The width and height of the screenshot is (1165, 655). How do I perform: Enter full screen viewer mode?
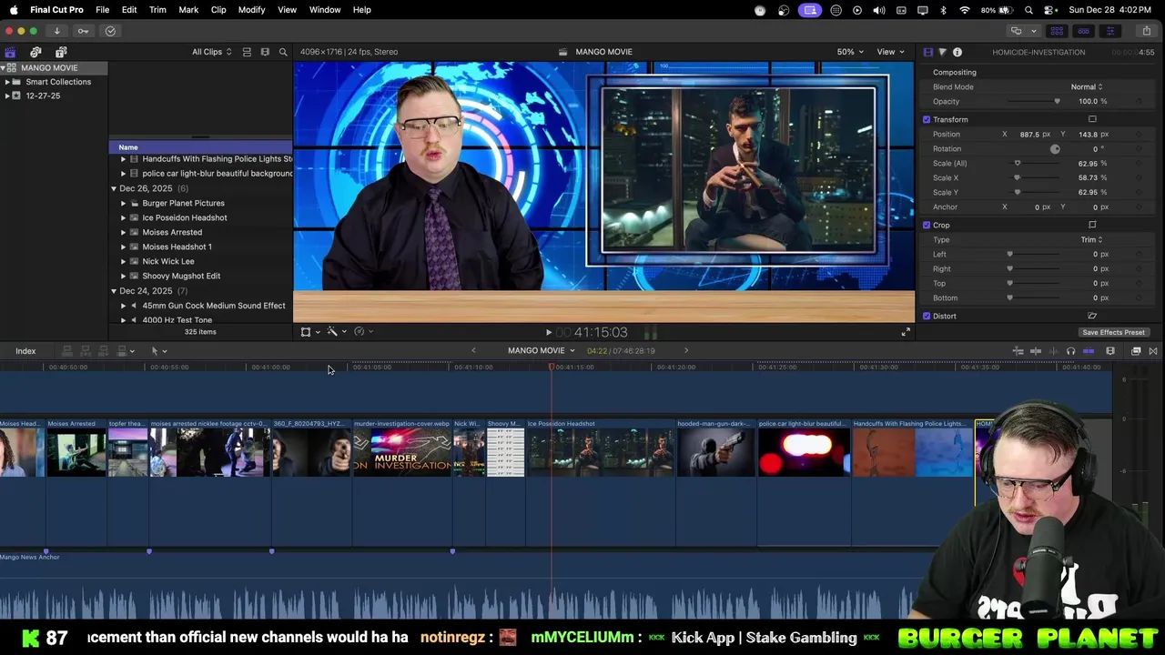point(906,332)
